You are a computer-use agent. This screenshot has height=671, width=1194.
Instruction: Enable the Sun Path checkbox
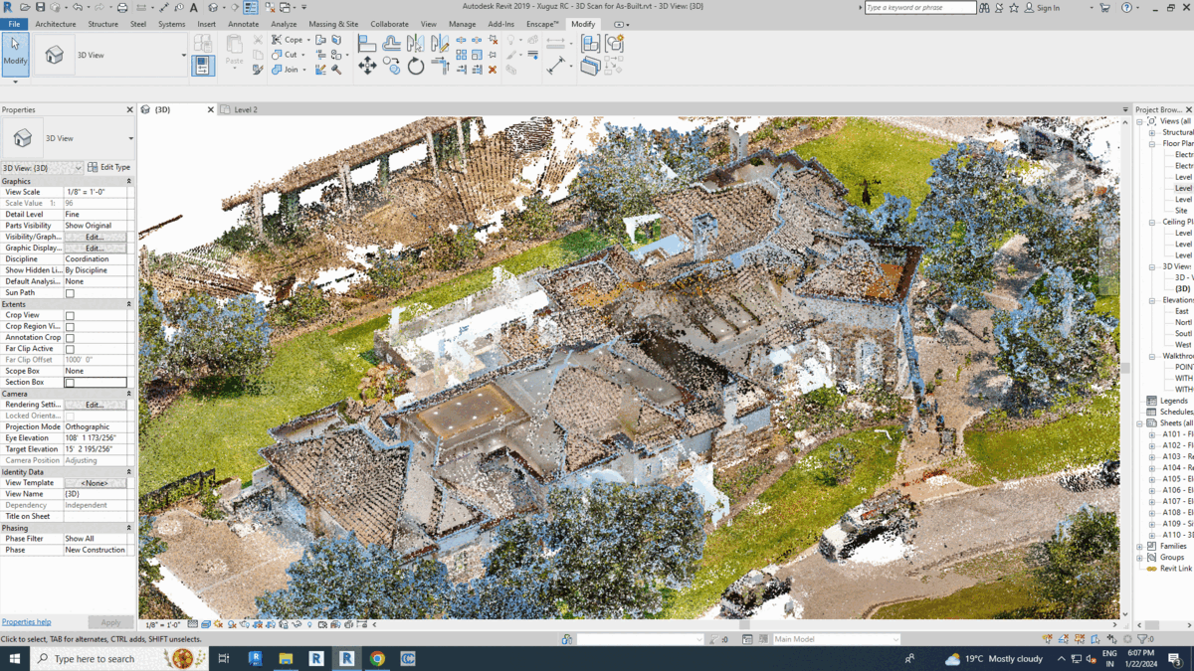(70, 293)
